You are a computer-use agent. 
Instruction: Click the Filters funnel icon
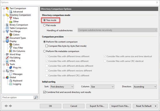coord(11,18)
